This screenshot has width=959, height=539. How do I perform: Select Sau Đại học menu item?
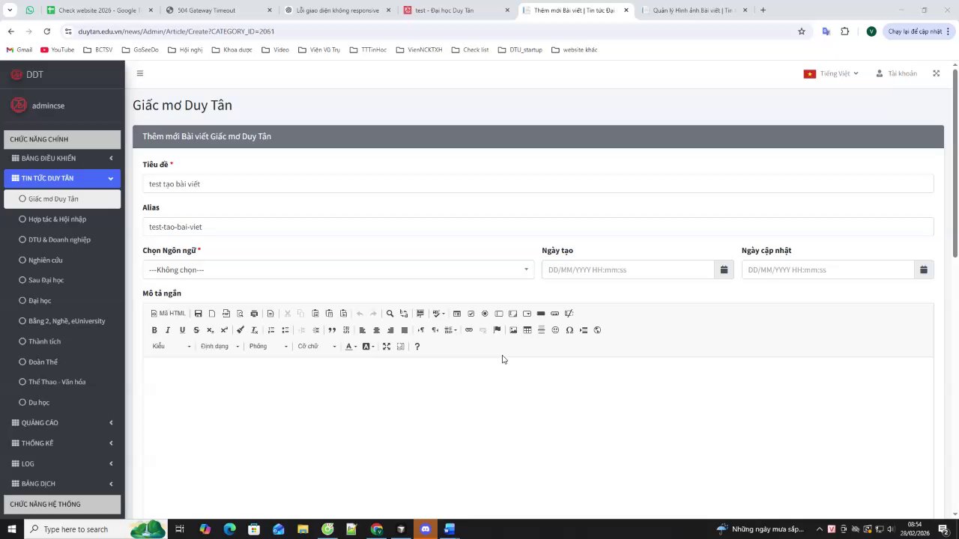point(62,280)
